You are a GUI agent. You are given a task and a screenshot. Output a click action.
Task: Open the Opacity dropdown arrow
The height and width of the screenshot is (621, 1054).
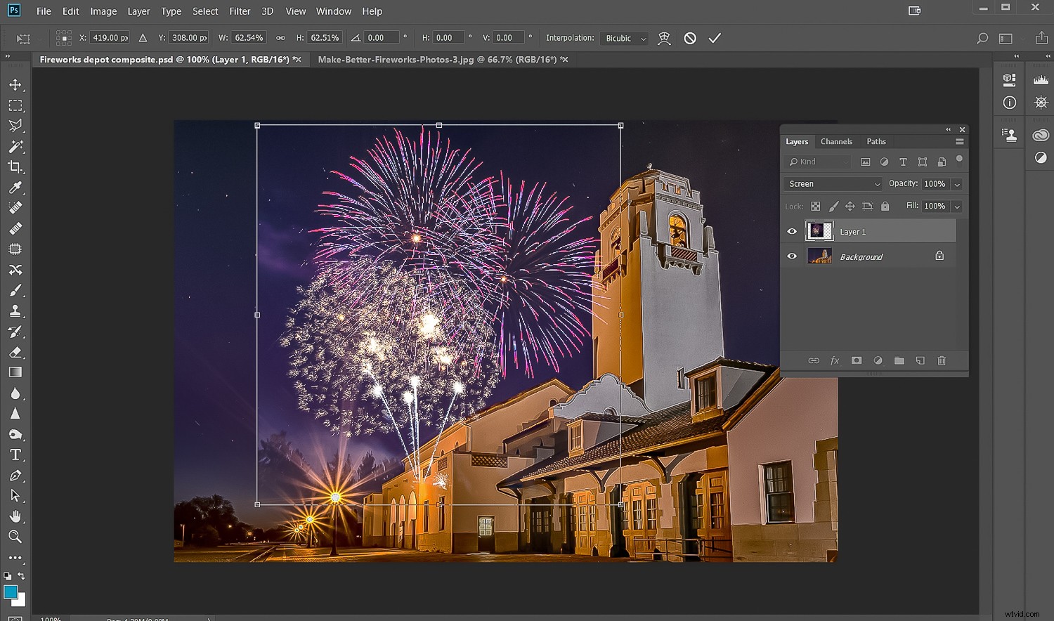957,183
